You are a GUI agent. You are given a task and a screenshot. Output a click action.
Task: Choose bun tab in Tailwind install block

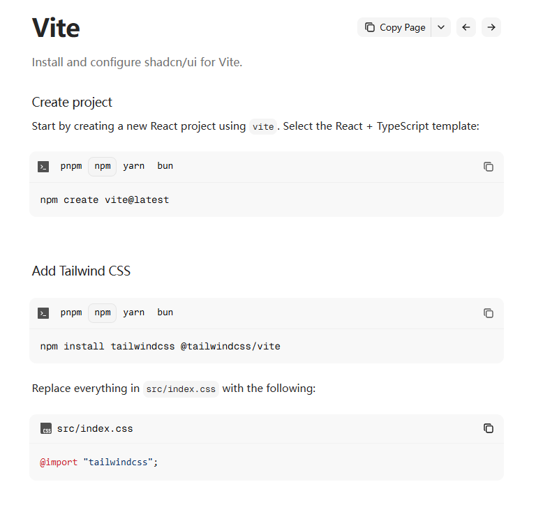(x=165, y=312)
